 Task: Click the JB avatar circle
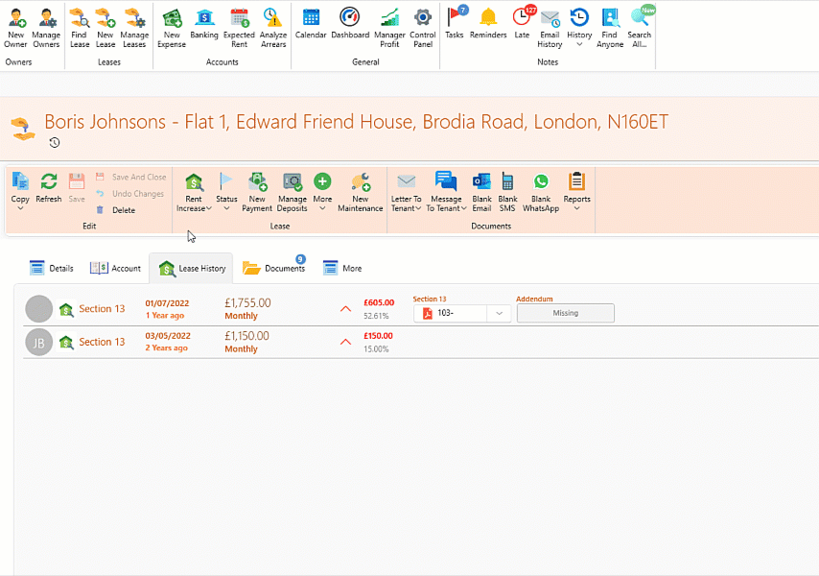pyautogui.click(x=38, y=342)
